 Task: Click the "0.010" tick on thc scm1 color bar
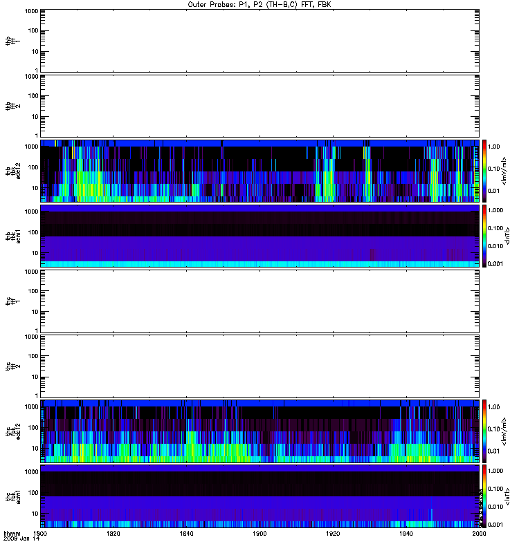[495, 507]
